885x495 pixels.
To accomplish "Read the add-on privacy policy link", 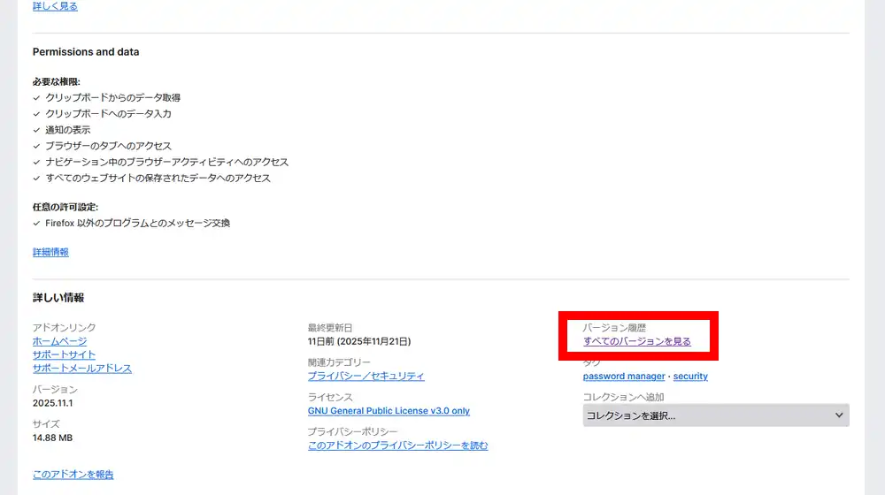I will (397, 445).
